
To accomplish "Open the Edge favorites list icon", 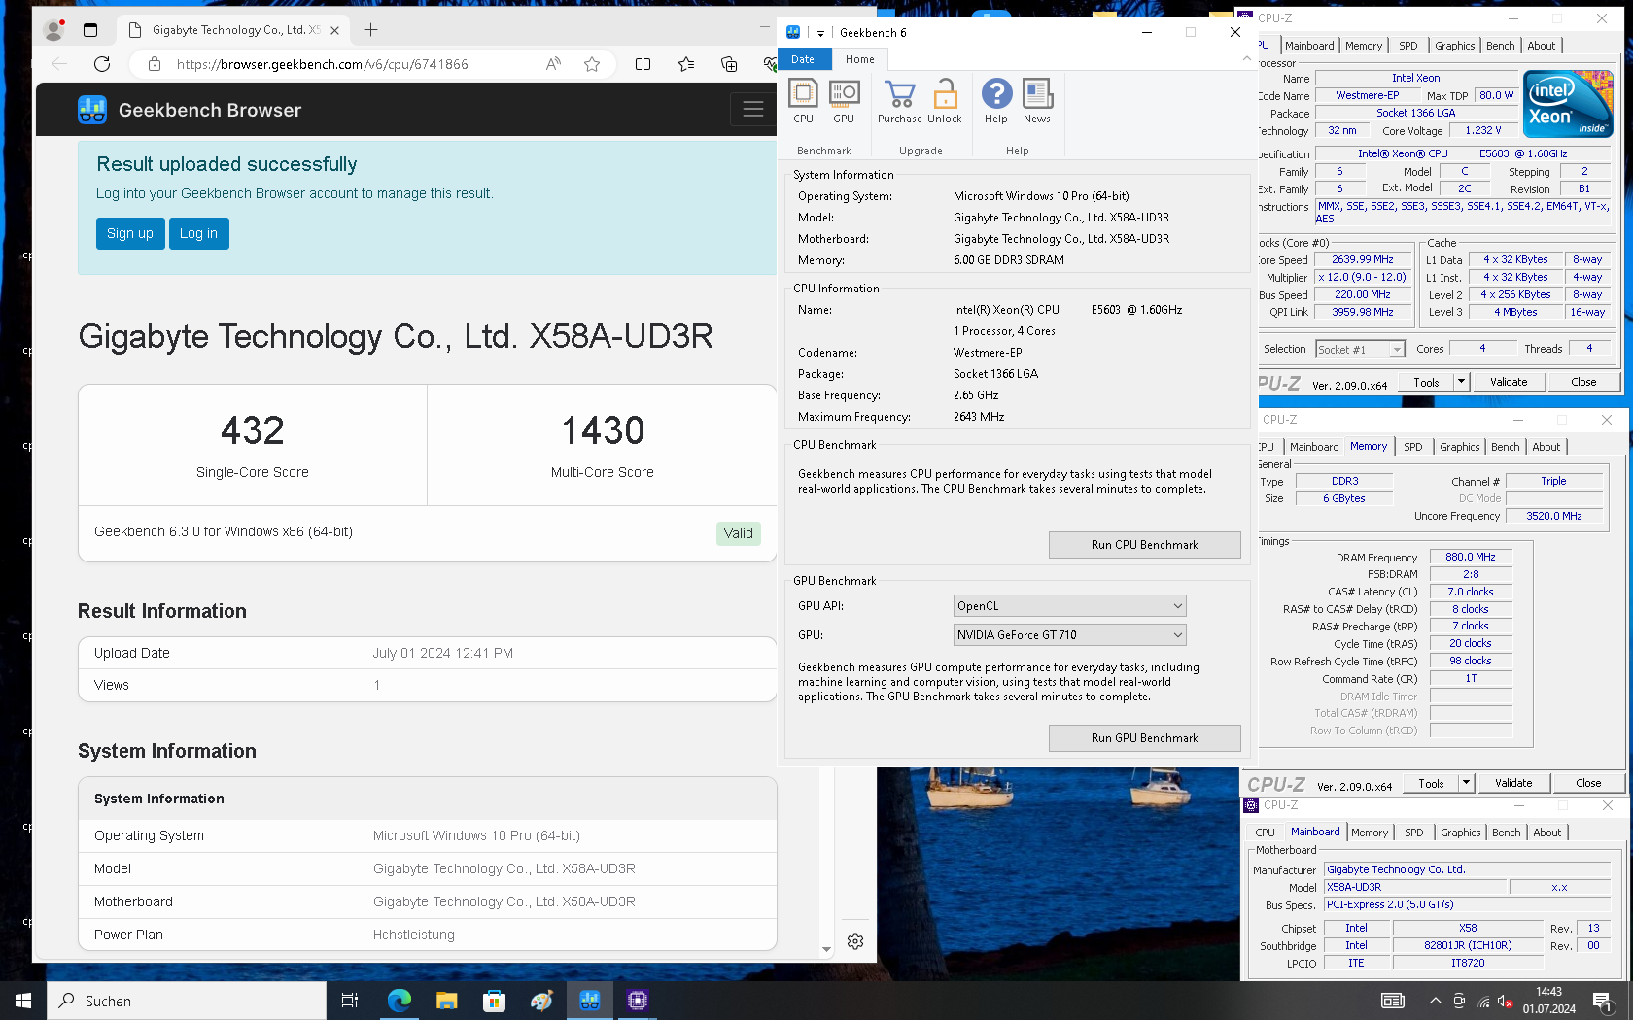I will tap(686, 64).
